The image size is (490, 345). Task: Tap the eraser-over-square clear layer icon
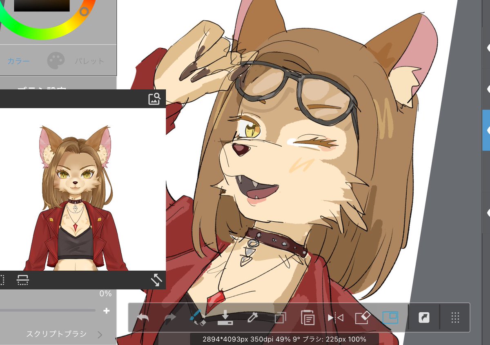(362, 317)
